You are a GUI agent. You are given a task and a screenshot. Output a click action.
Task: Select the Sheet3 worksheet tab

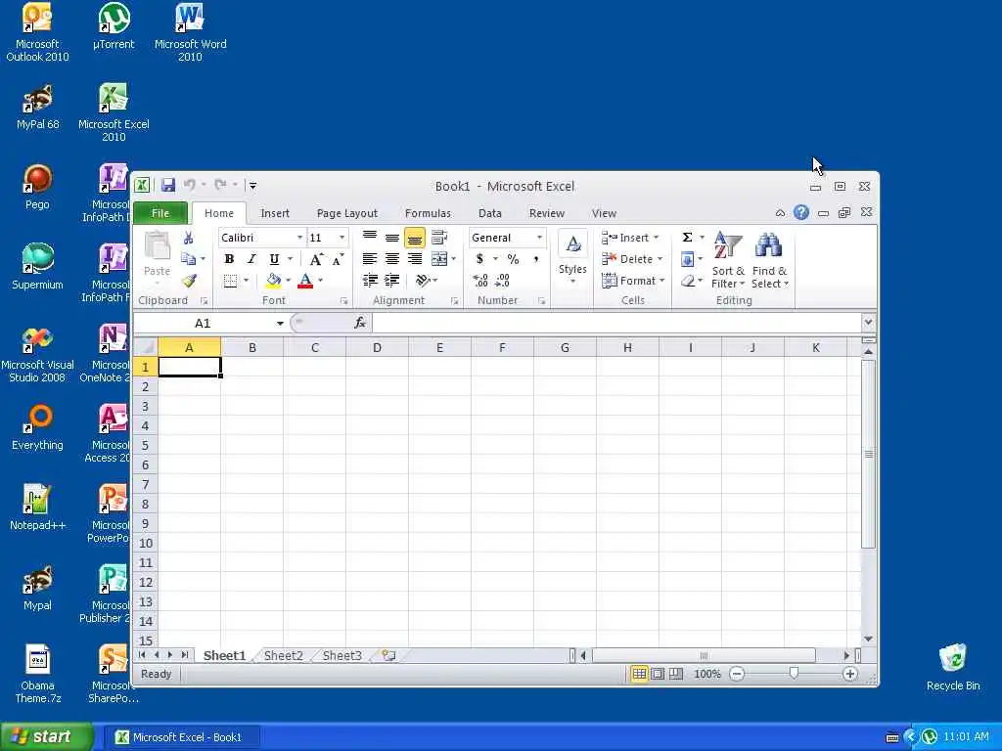[x=342, y=655]
